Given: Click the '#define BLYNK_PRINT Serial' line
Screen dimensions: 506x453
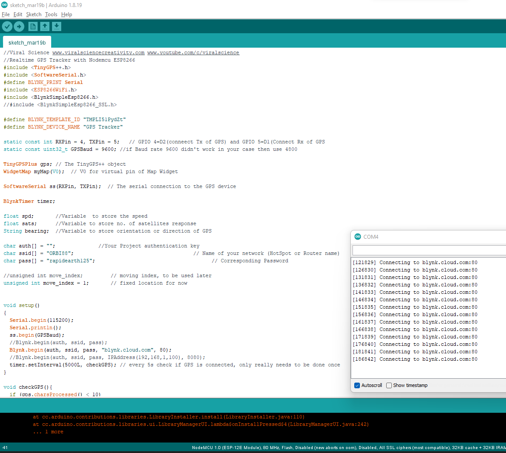Looking at the screenshot, I should click(x=43, y=82).
